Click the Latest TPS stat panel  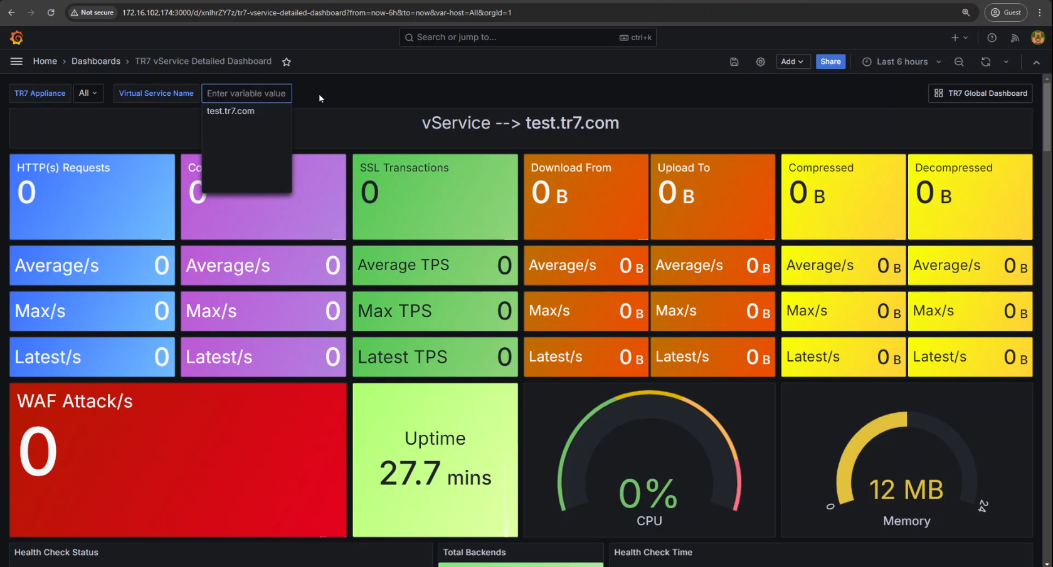435,357
